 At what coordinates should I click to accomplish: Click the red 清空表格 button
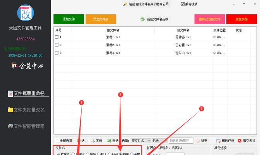tap(241, 19)
